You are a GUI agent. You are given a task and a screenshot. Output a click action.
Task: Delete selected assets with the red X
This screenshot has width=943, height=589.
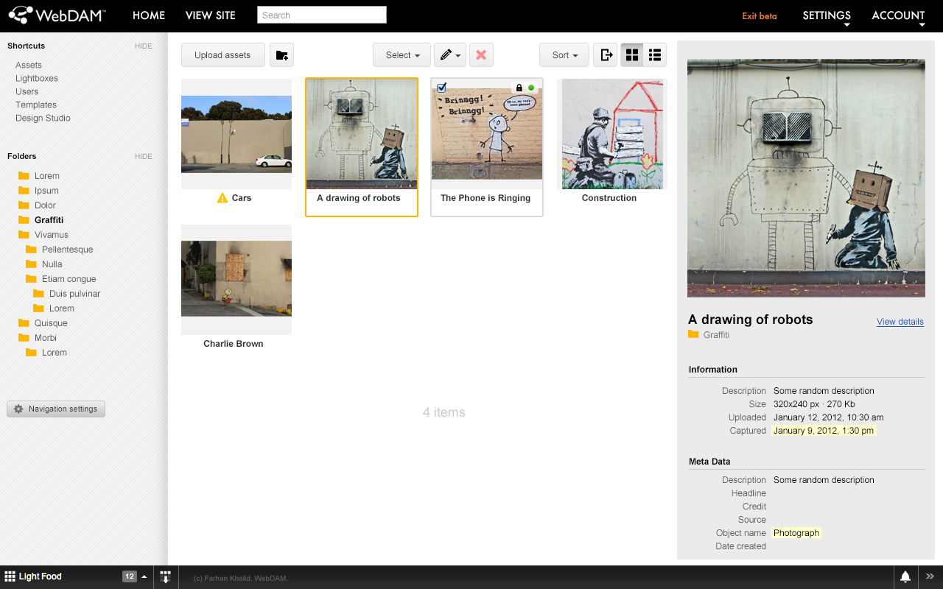point(481,55)
